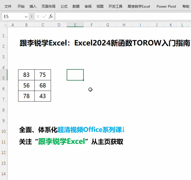The height and width of the screenshot is (180, 191).
Task: Click the Select All corner triangle
Action: (5, 25)
